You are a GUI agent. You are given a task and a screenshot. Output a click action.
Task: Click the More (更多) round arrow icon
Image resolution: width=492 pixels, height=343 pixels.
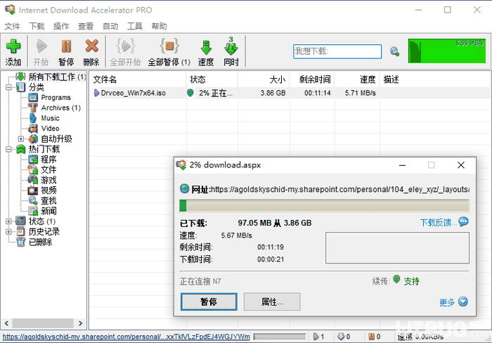point(463,302)
